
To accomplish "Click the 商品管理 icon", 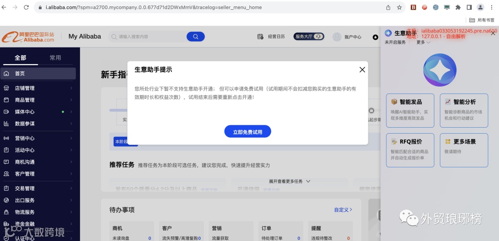I will (6, 100).
